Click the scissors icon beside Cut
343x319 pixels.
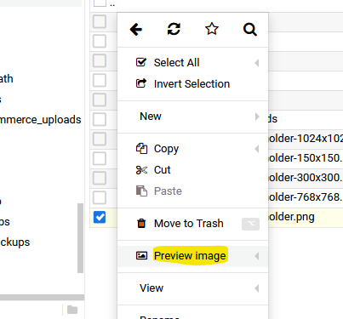pyautogui.click(x=141, y=170)
